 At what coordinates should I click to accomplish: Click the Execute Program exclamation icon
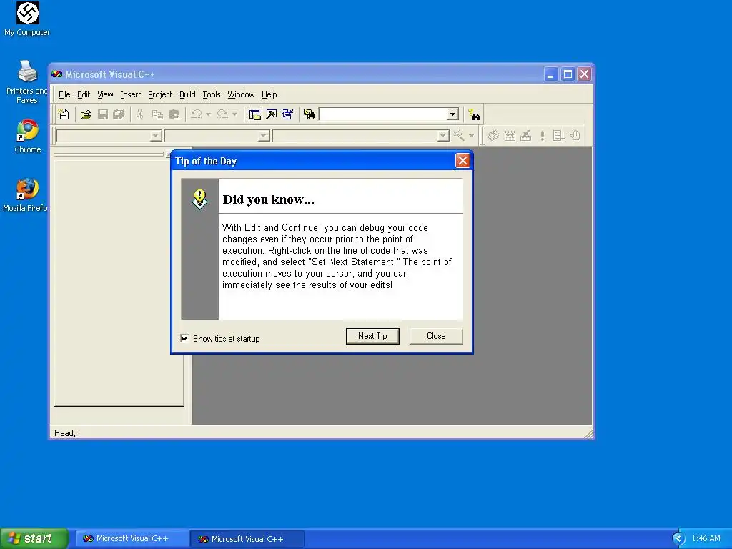[542, 135]
